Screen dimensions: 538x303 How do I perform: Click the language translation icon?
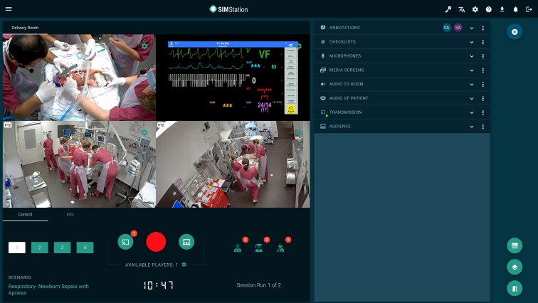pyautogui.click(x=462, y=9)
